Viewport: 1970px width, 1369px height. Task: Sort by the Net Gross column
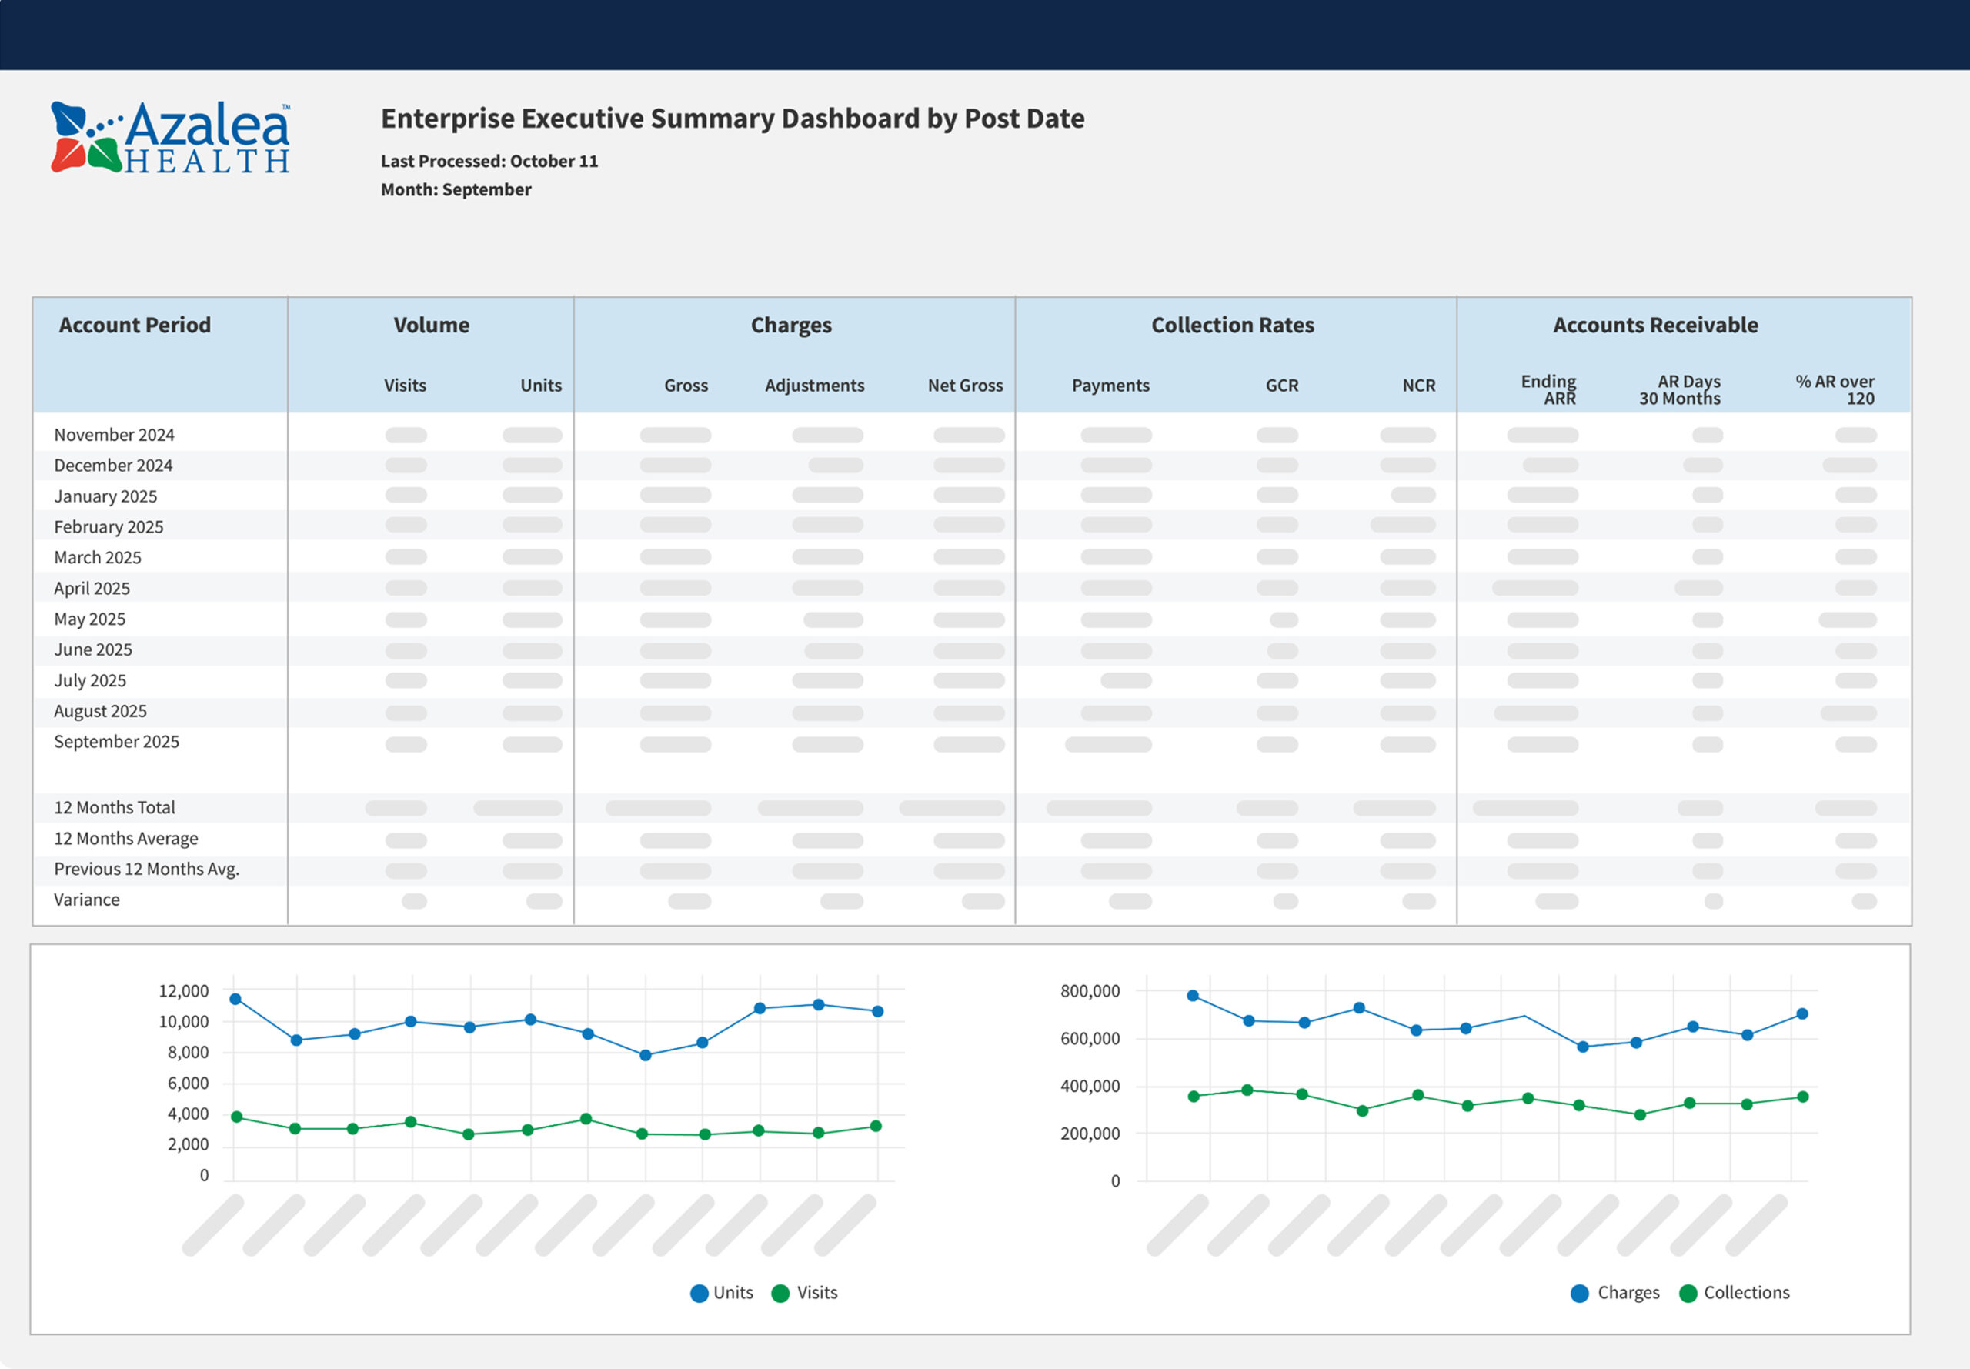(x=965, y=386)
